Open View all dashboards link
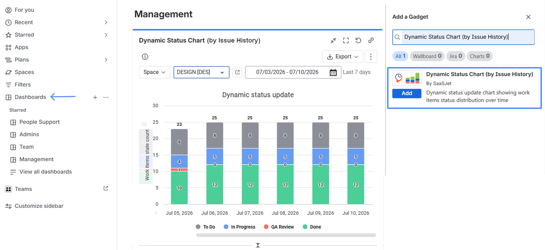545x250 pixels. pos(45,172)
